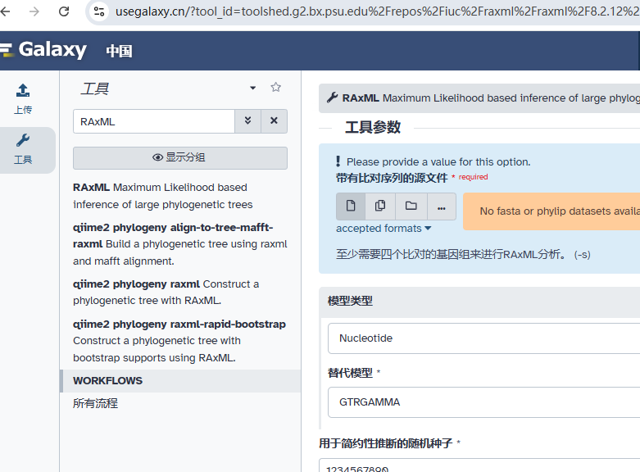This screenshot has height=472, width=640.
Task: Click the browser forward arrow
Action: click(34, 11)
